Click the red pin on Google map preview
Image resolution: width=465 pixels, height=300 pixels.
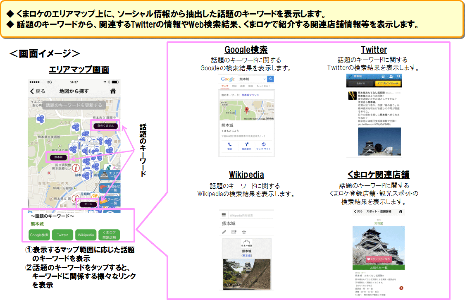246,110
